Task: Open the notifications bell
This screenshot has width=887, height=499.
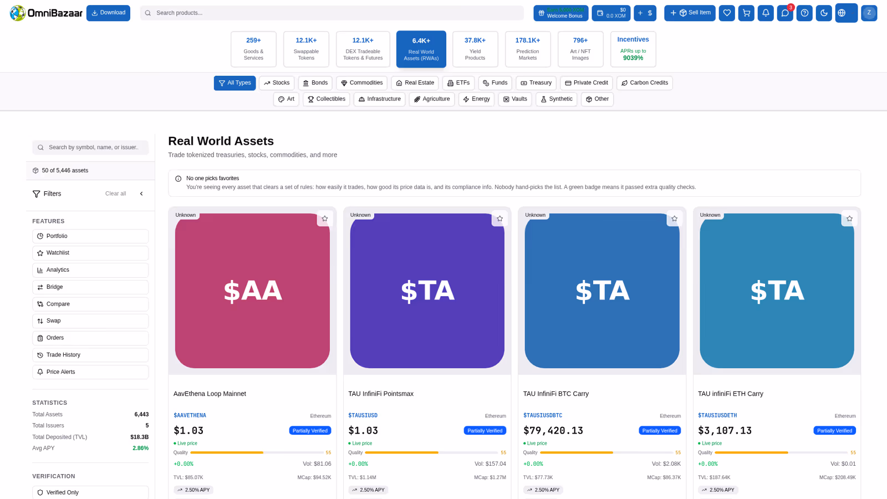Action: pos(766,13)
